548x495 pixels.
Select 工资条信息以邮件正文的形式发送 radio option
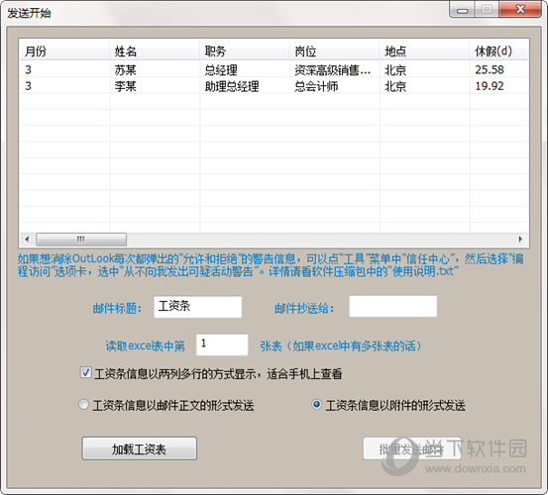pos(83,405)
